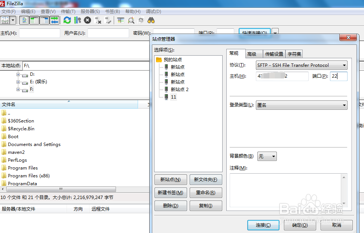Select the PerfLogs folder
The width and height of the screenshot is (364, 233).
pos(18,160)
